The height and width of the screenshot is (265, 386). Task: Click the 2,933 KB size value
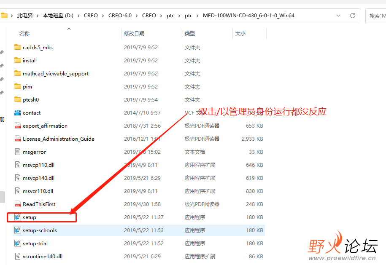click(x=252, y=139)
